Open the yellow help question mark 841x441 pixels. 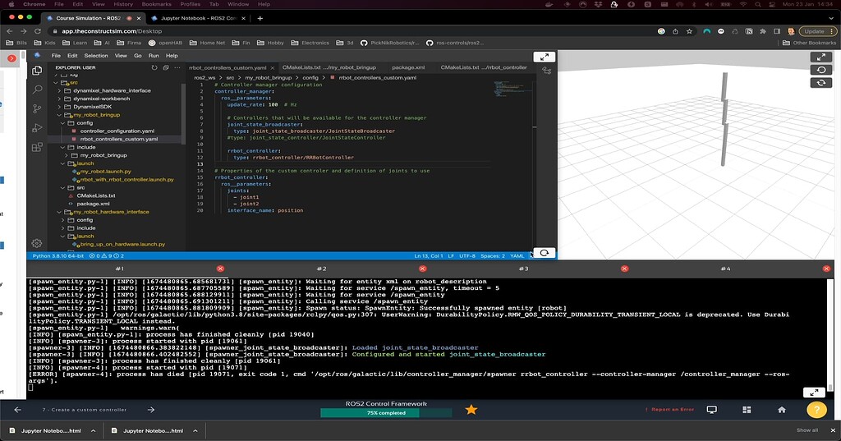816,410
